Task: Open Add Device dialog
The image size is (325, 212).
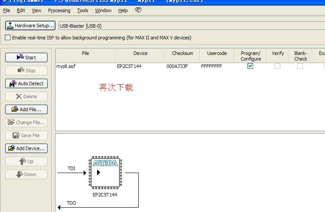Action: tap(26, 148)
